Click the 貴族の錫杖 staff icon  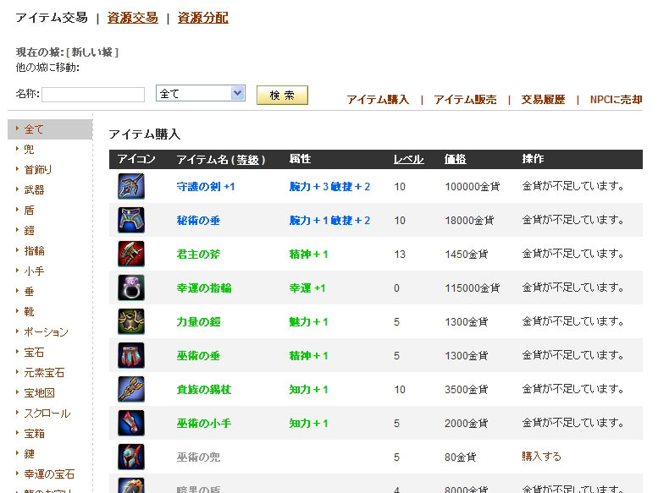130,389
